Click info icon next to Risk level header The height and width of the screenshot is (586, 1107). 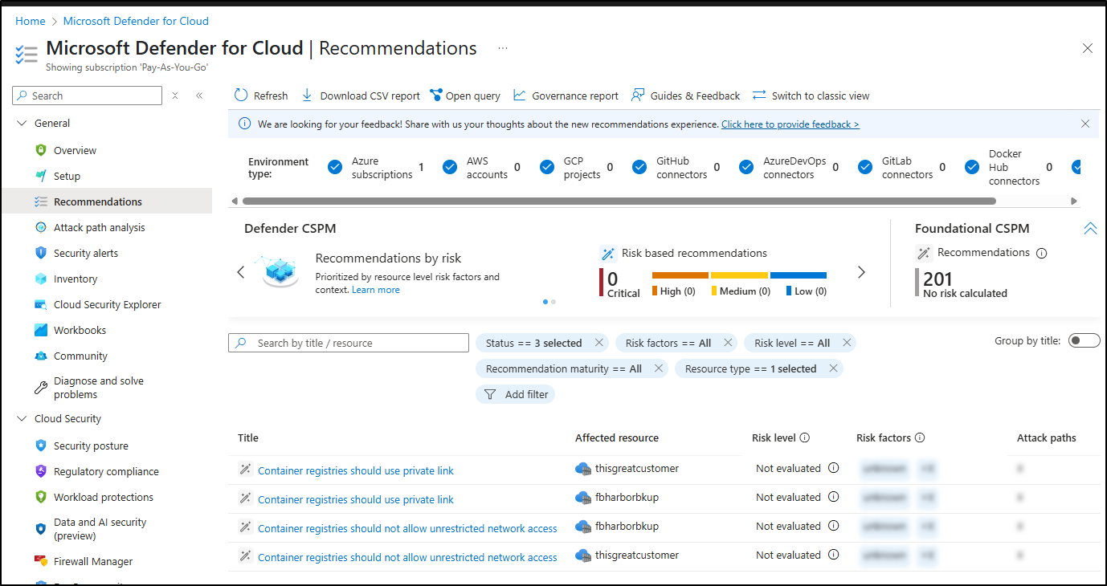805,437
